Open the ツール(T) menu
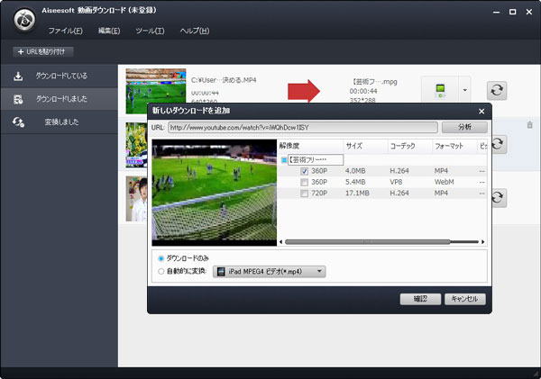This screenshot has height=379, width=541. click(150, 31)
